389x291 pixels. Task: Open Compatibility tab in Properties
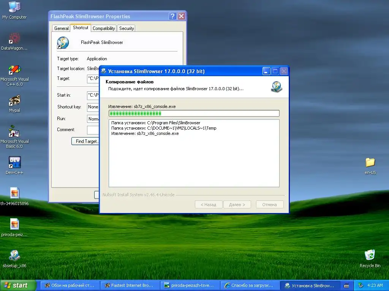click(104, 28)
